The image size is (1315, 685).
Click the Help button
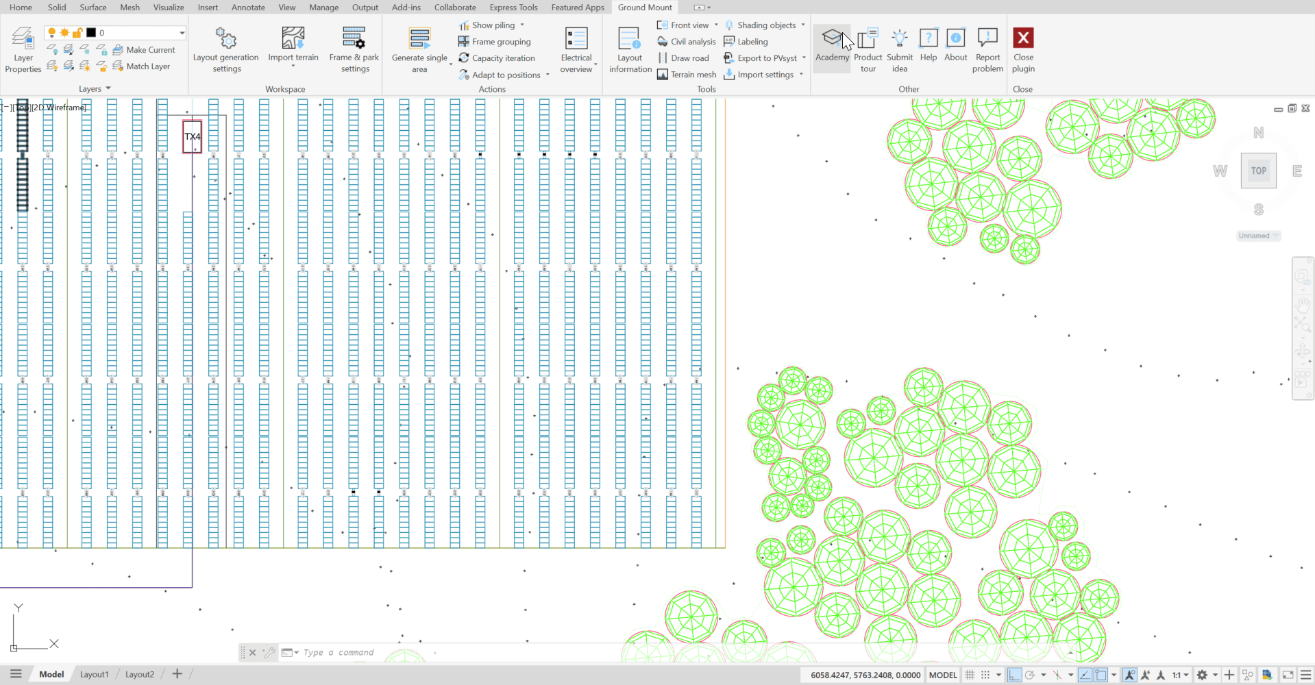[x=929, y=45]
